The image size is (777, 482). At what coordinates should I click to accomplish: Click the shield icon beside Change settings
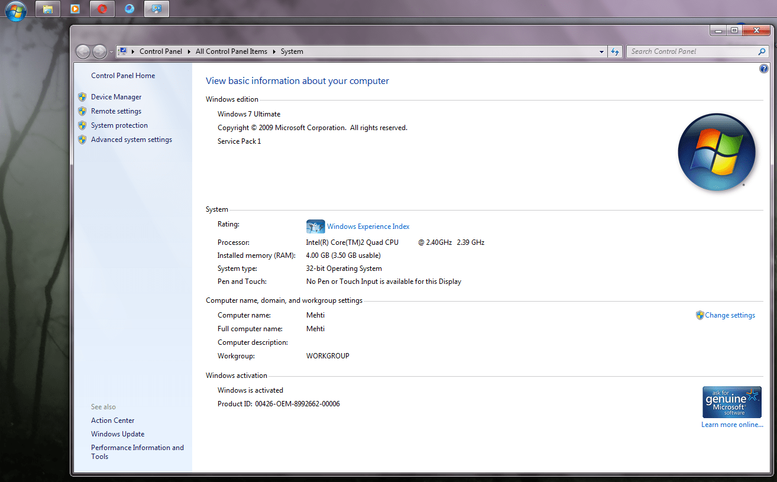700,315
